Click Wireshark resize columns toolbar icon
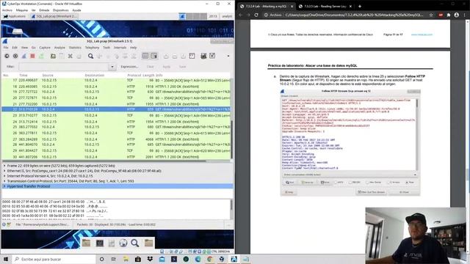This screenshot has width=470, height=264. point(192,56)
